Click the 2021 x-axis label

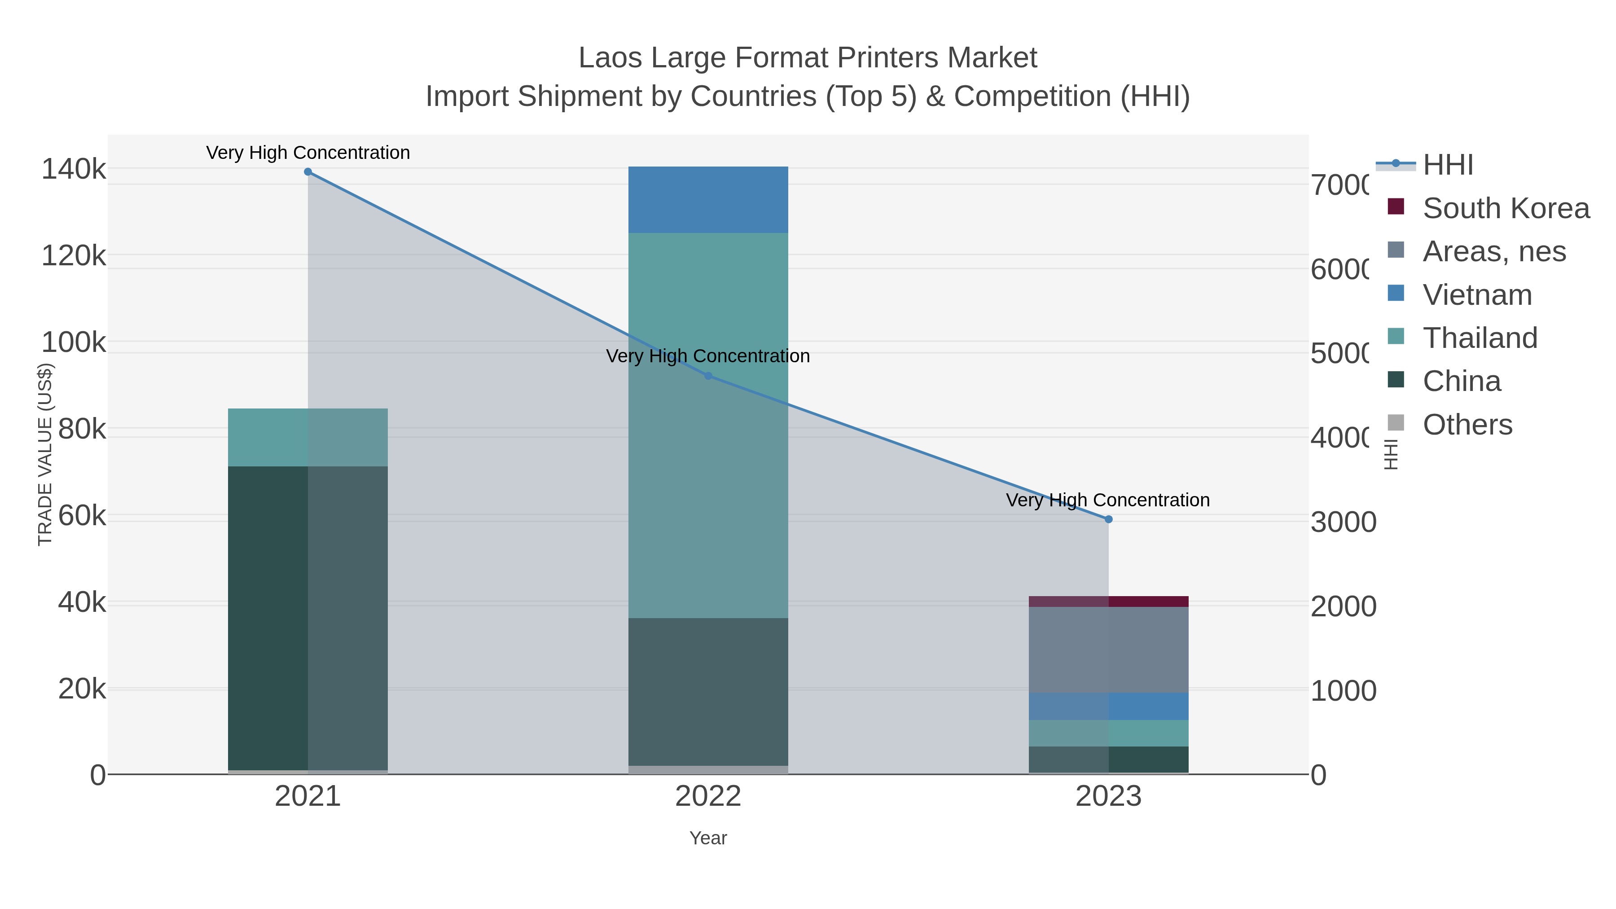point(308,797)
